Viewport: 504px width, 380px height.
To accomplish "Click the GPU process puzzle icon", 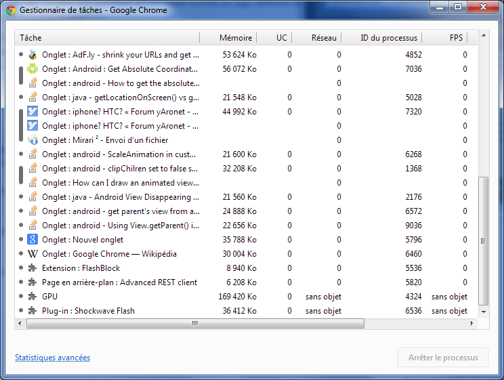I will pos(32,297).
